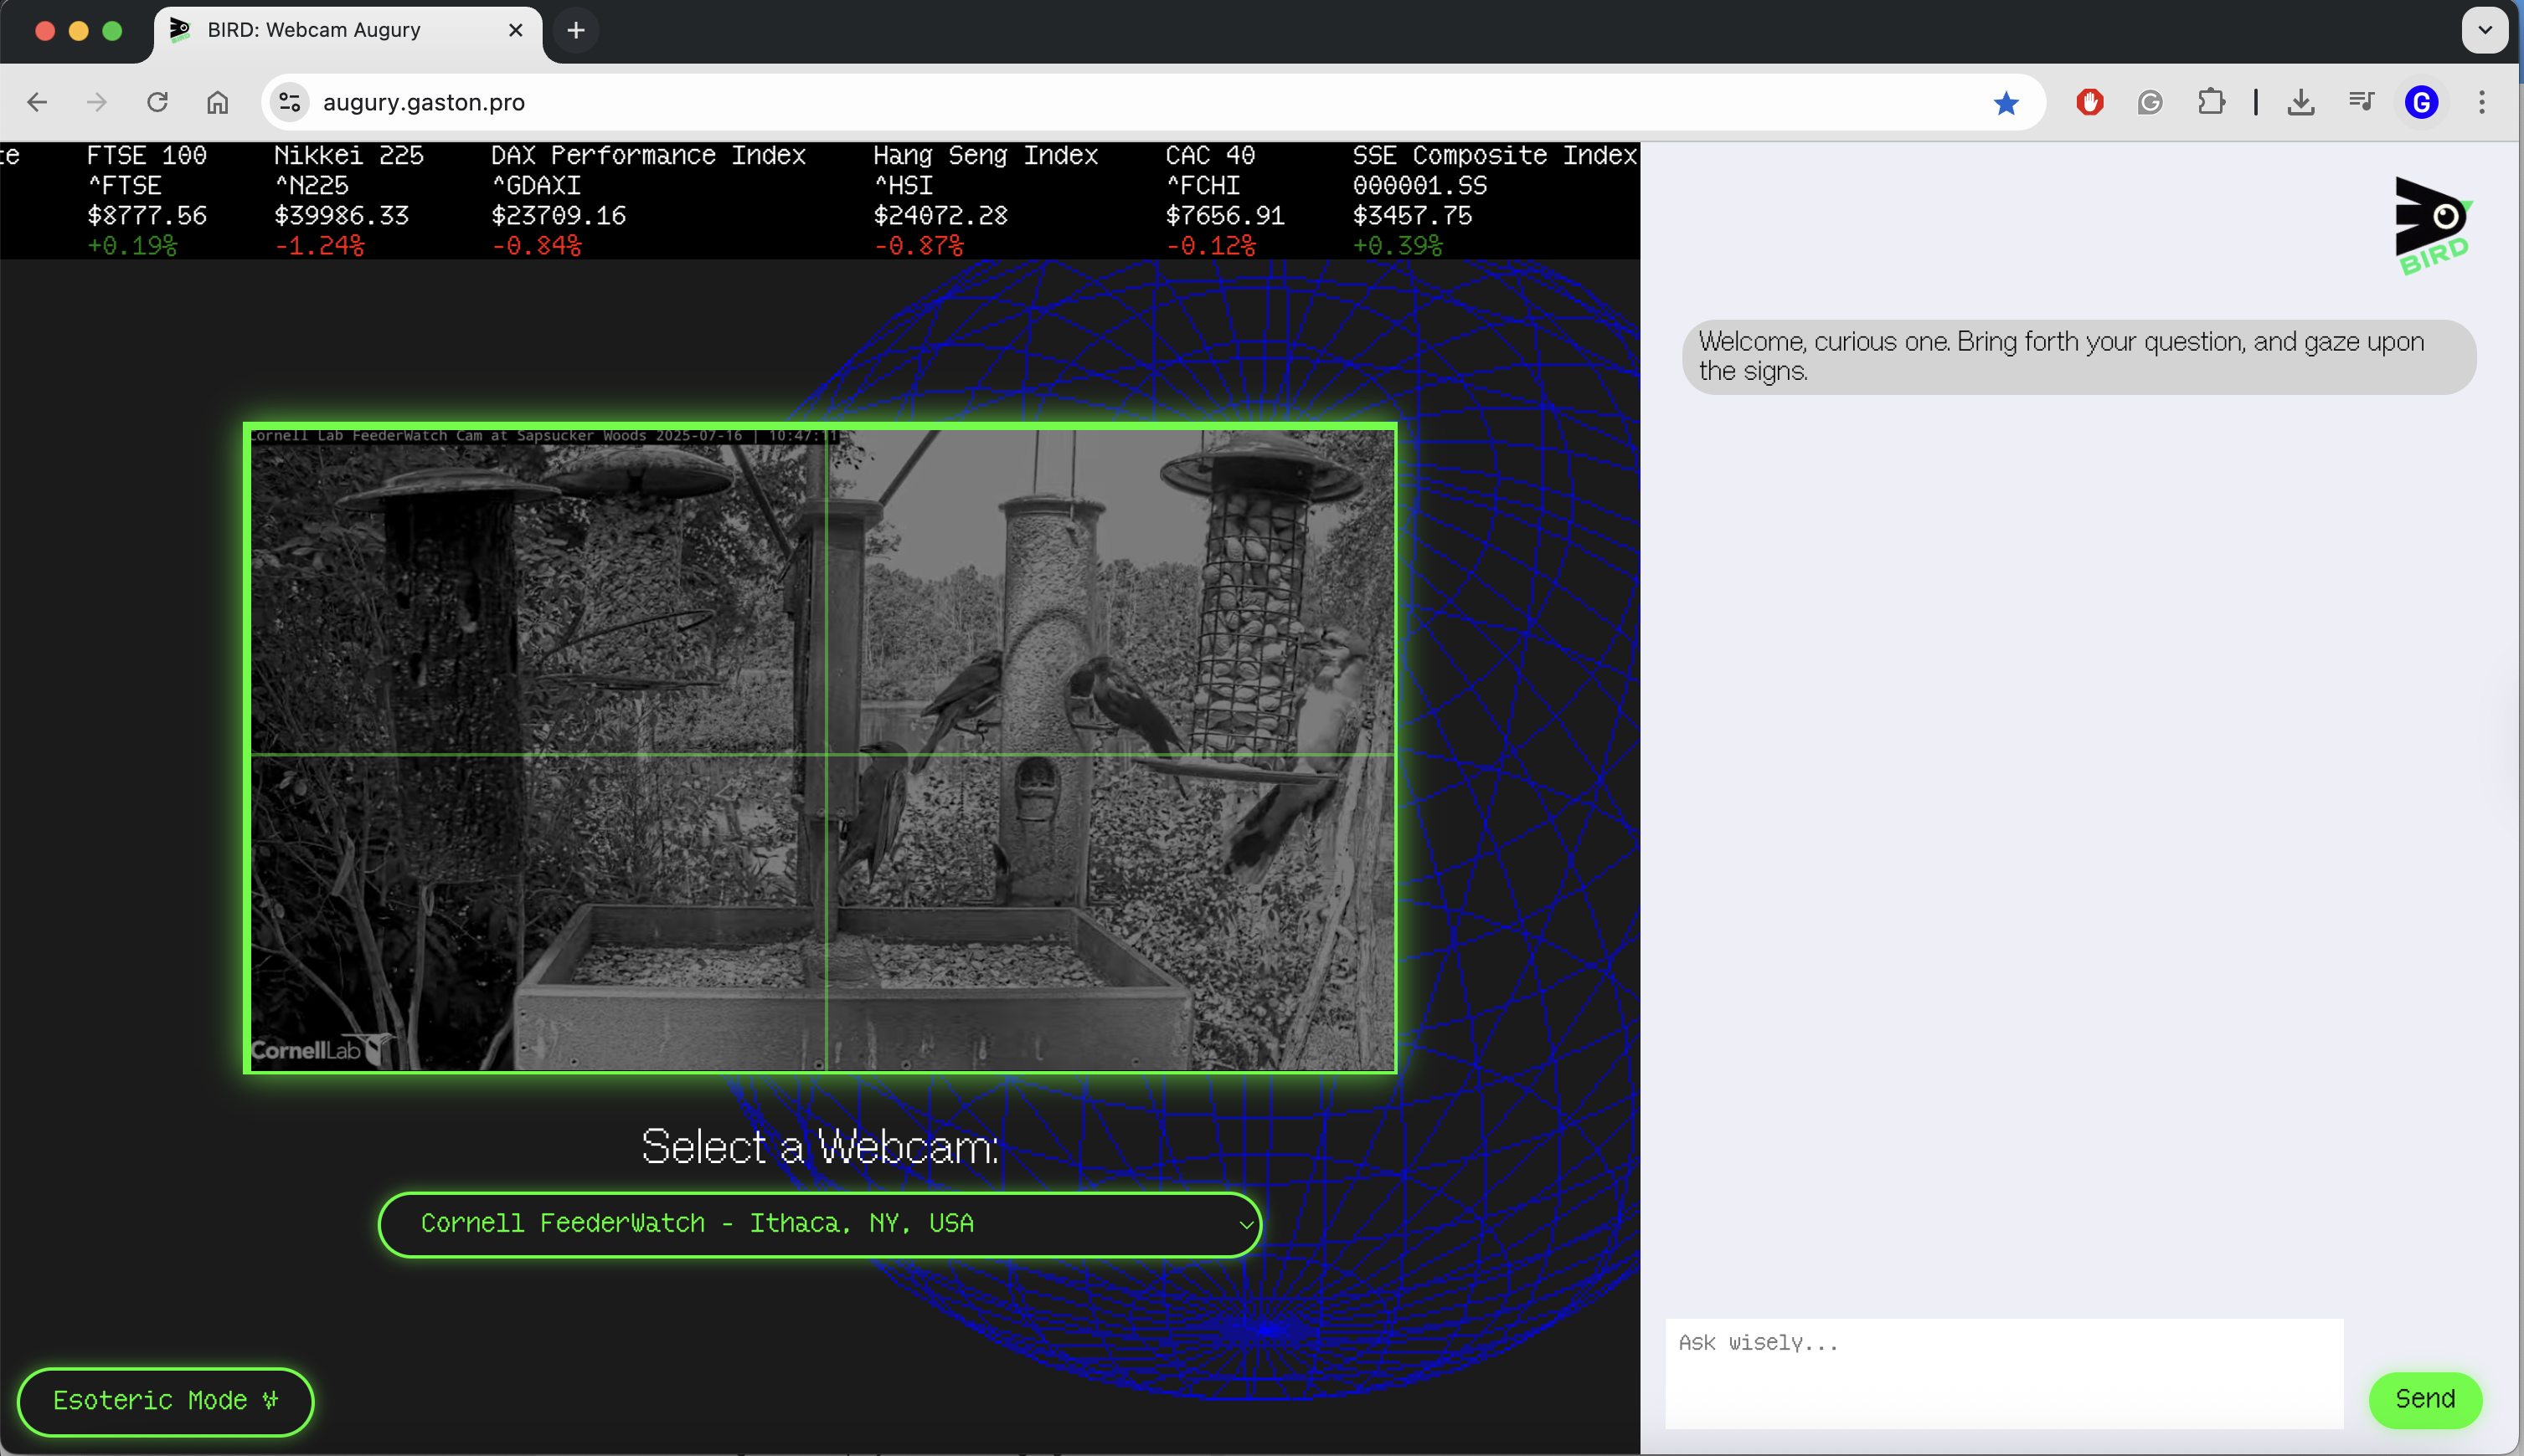Open the Extensions puzzle icon

2211,103
